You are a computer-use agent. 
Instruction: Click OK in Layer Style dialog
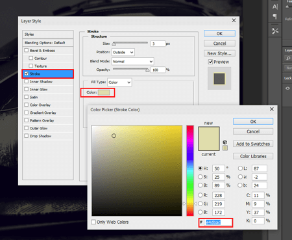[x=219, y=33]
